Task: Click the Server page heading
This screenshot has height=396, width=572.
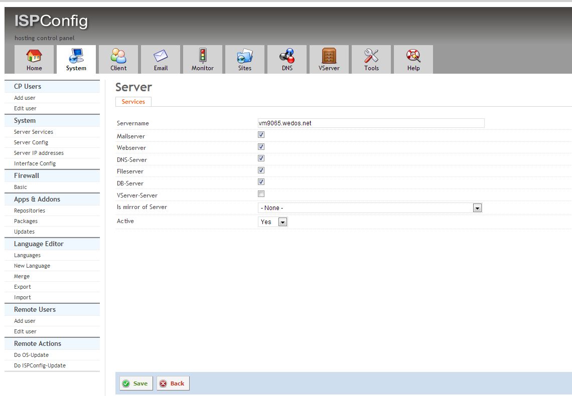Action: [133, 87]
